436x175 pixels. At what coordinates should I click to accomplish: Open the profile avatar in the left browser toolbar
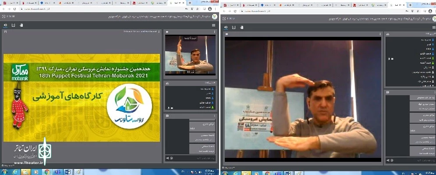209,9
